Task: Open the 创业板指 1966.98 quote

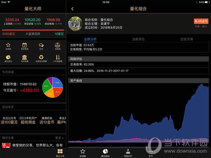Action: [53, 21]
